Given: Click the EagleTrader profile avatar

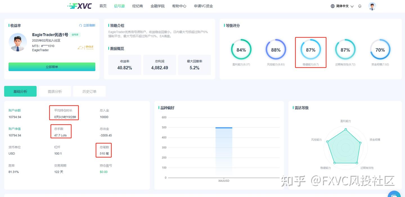Looking at the screenshot, I should click(x=18, y=42).
